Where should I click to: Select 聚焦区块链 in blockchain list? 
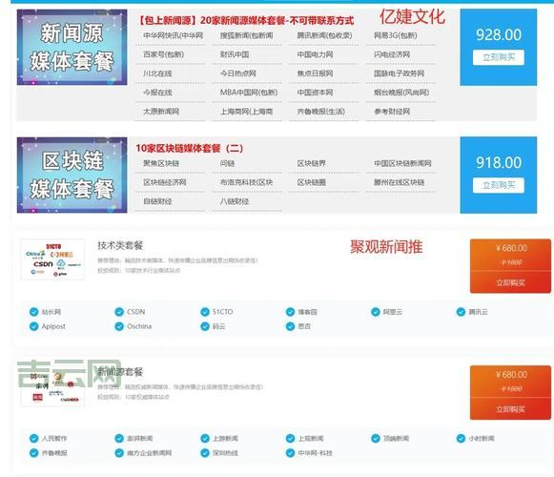[161, 164]
